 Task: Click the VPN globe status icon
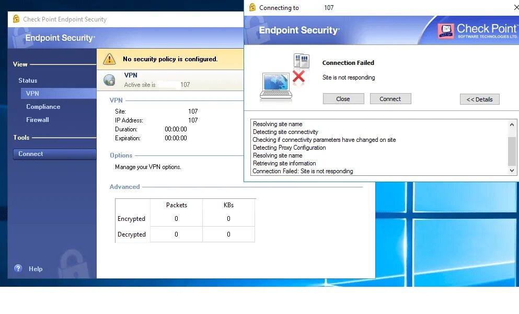click(x=109, y=80)
